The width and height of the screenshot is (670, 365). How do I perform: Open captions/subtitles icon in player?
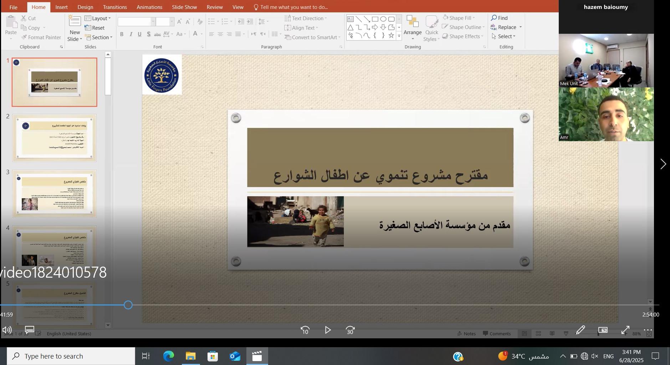pos(30,330)
